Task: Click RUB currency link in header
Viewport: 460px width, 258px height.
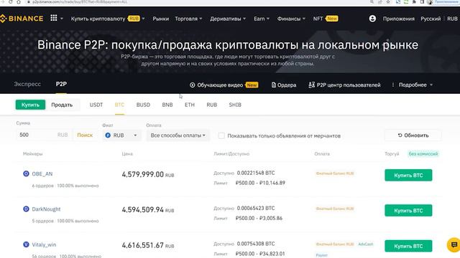Action: (452, 19)
